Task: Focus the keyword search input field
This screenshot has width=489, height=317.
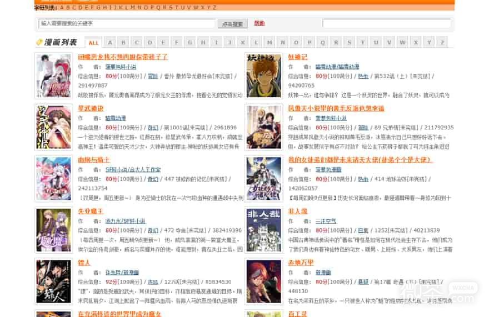Action: pyautogui.click(x=127, y=23)
